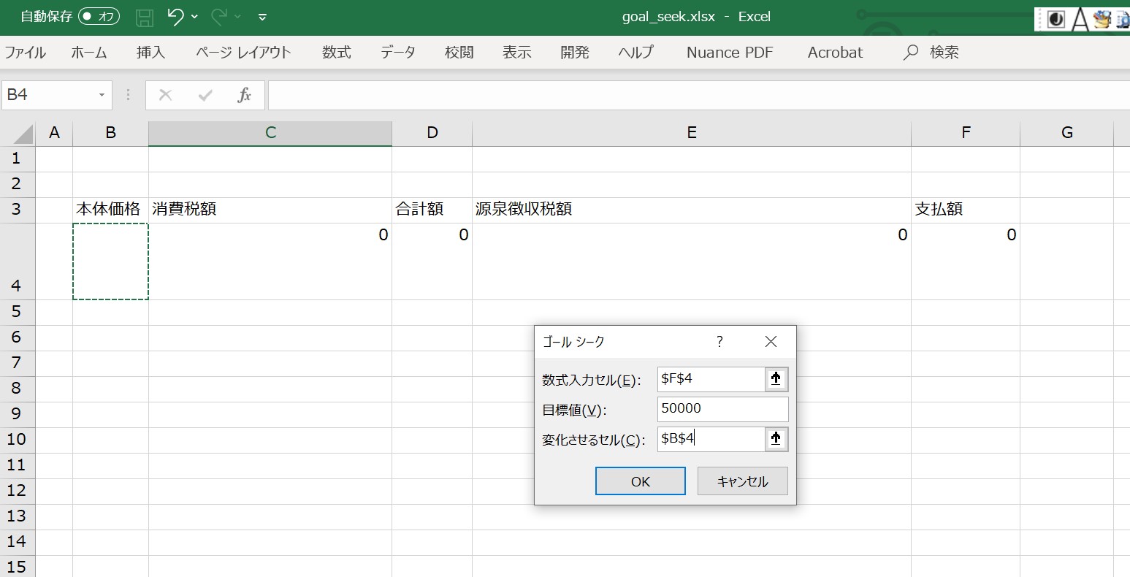
Task: Click cell containing 源泉徴収税額
Action: click(x=692, y=210)
